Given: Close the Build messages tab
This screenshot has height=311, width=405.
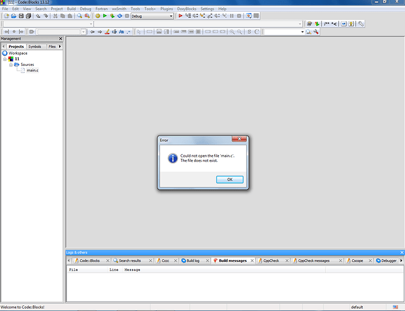Looking at the screenshot, I should (x=252, y=261).
